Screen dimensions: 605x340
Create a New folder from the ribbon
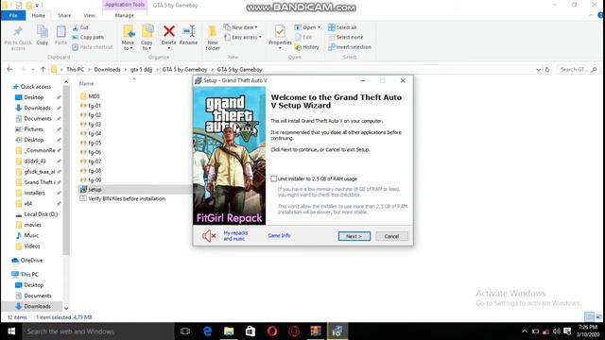tap(213, 38)
